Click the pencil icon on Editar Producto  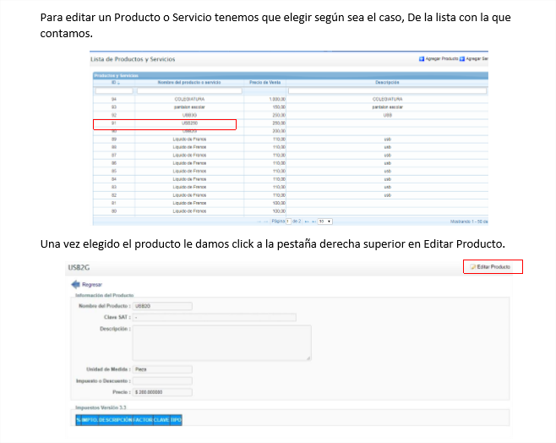click(x=473, y=267)
